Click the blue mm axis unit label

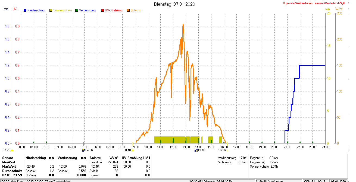pos(6,9)
